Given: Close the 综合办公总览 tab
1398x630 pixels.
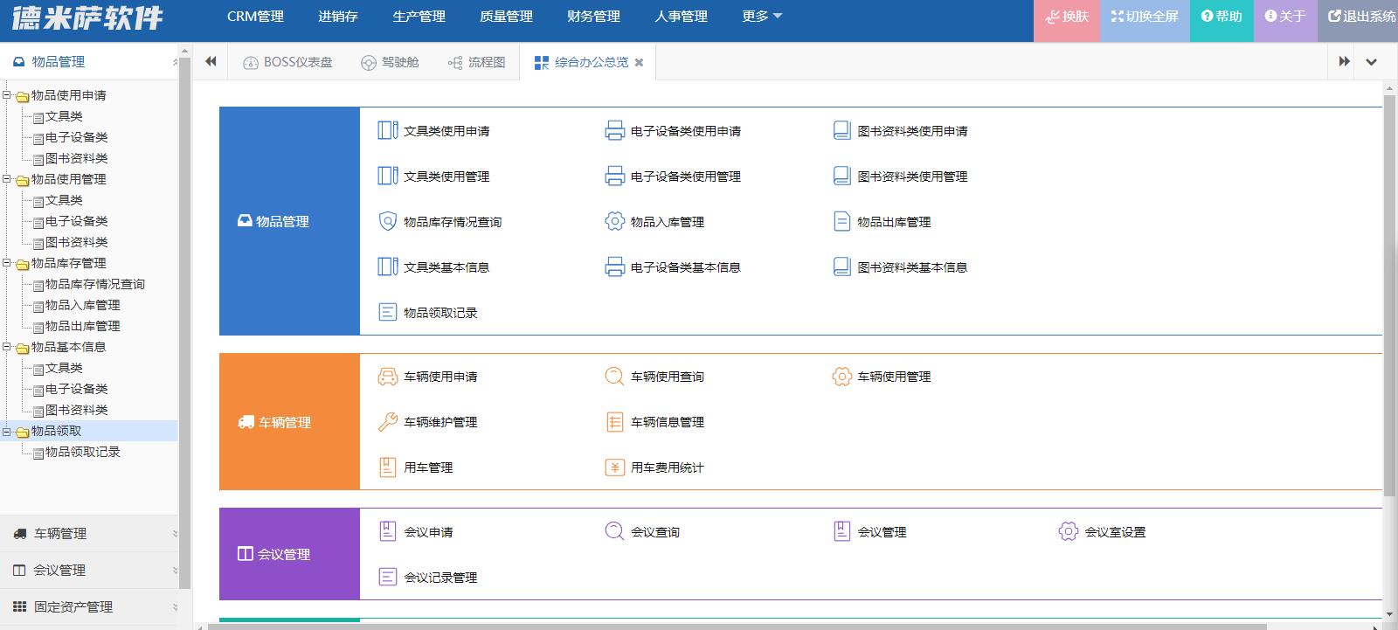Looking at the screenshot, I should pyautogui.click(x=639, y=62).
